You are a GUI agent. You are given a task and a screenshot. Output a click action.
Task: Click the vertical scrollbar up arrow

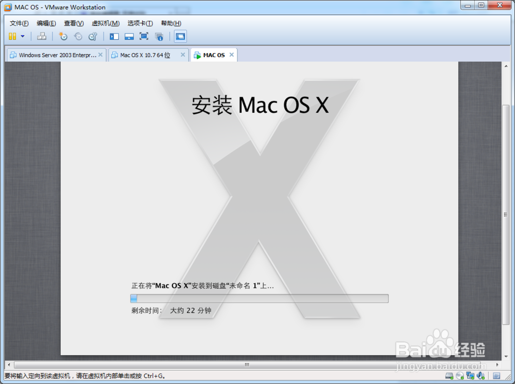(506, 66)
